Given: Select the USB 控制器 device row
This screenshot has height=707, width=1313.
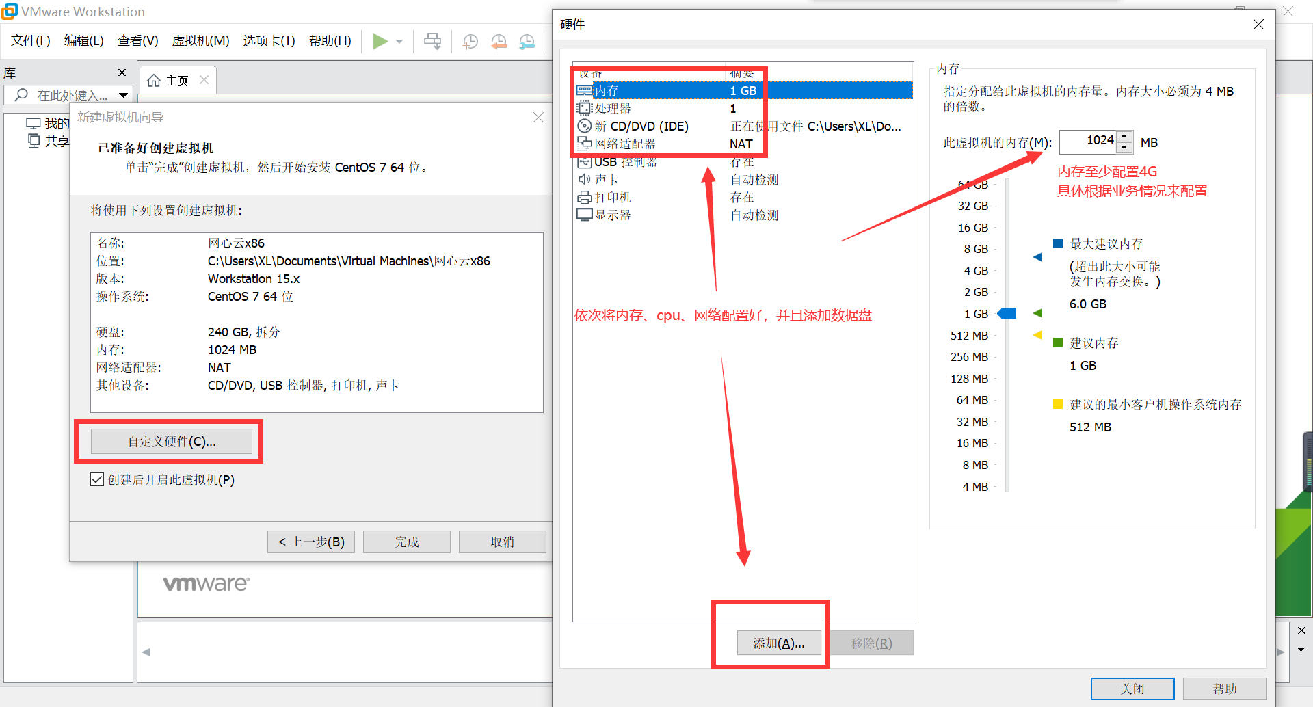Looking at the screenshot, I should pyautogui.click(x=744, y=161).
